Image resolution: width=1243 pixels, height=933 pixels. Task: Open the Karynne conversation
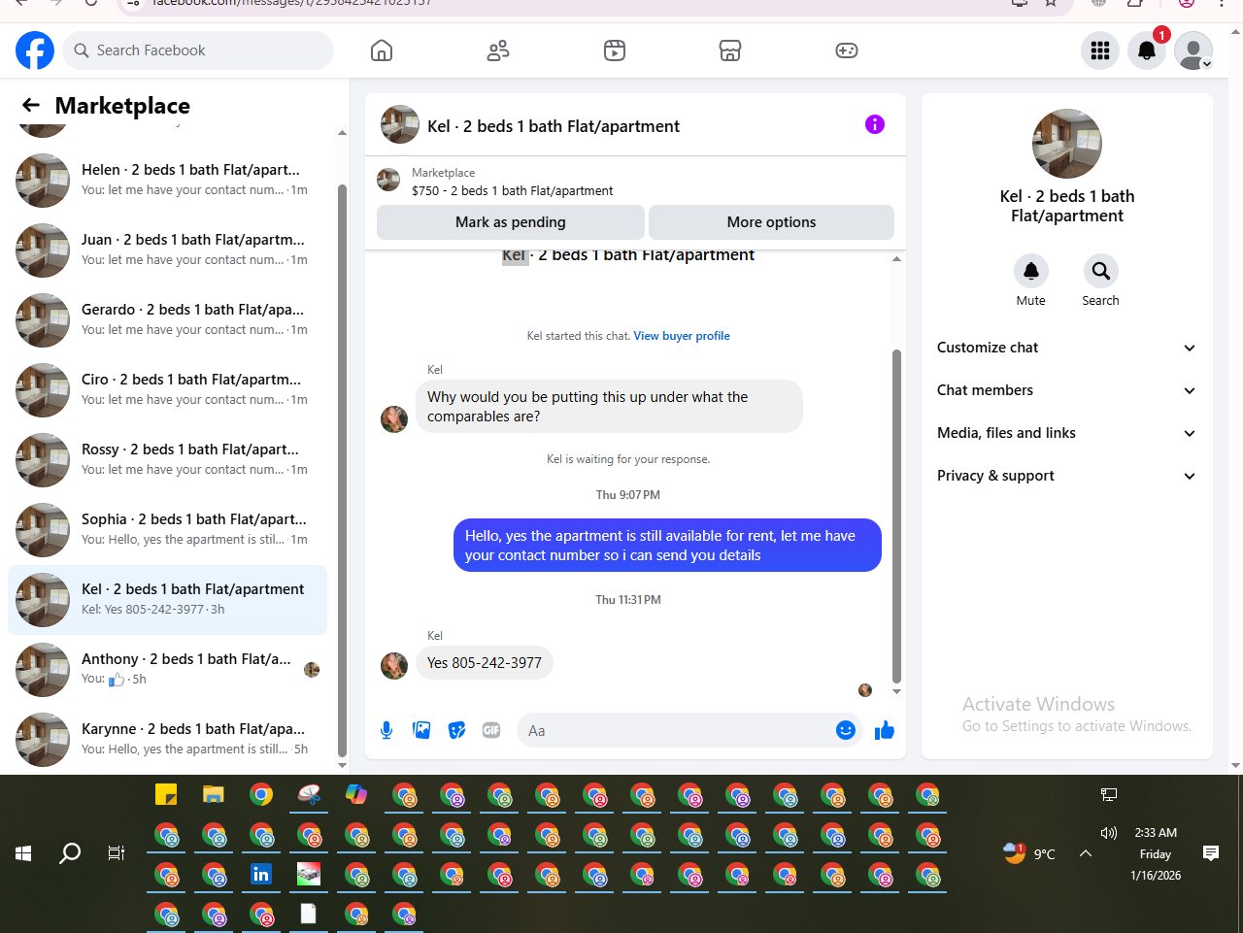click(x=167, y=740)
